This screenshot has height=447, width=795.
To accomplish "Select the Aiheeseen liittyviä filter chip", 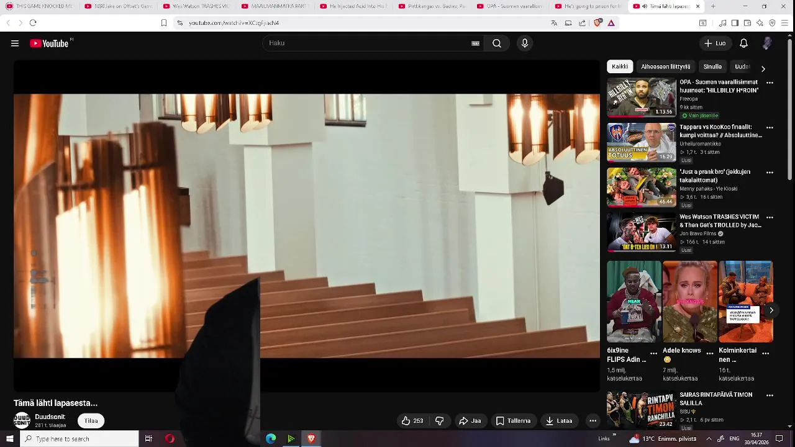I will (x=666, y=66).
